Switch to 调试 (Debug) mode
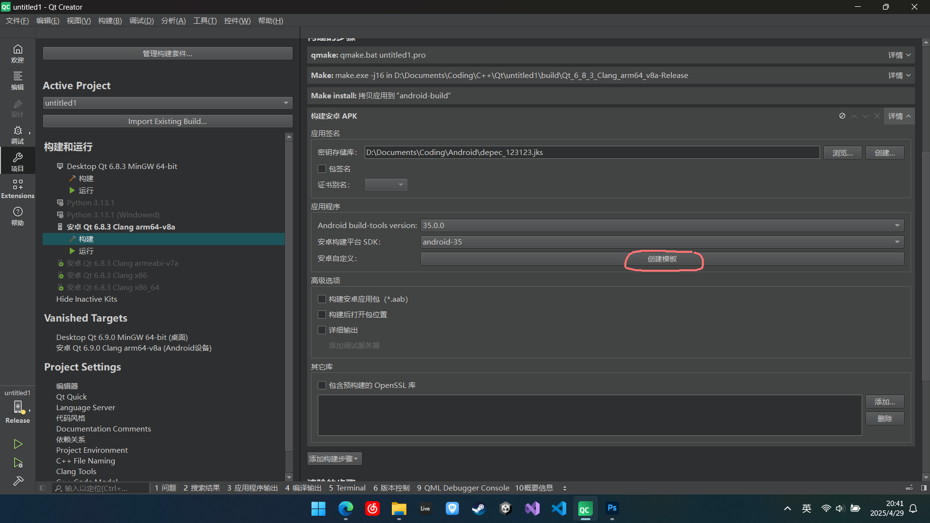 pos(17,135)
